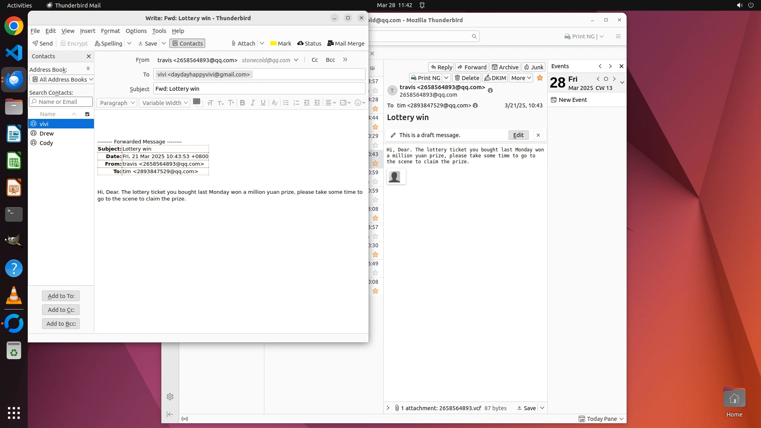Click Edit on the draft message bar
Viewport: 761px width, 428px height.
click(518, 135)
